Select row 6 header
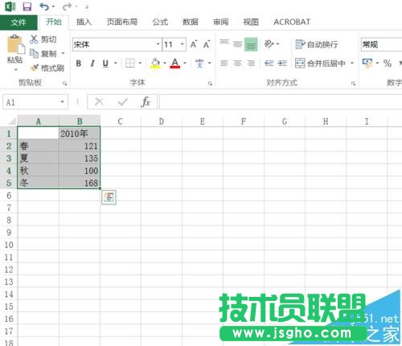 [x=9, y=196]
